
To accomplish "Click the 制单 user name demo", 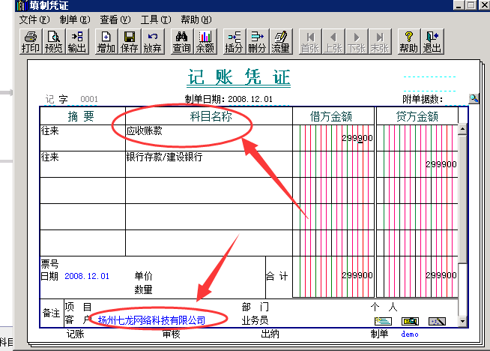I will pyautogui.click(x=410, y=334).
